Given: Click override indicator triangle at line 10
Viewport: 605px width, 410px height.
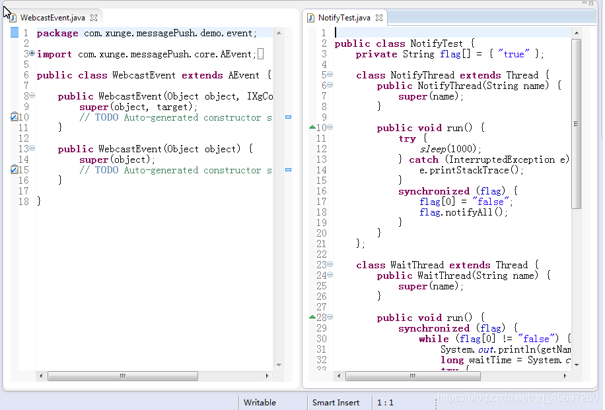Looking at the screenshot, I should tap(312, 127).
